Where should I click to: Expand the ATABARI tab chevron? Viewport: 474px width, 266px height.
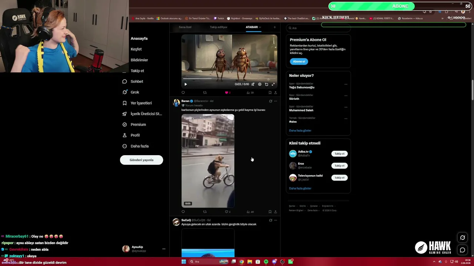click(x=260, y=27)
